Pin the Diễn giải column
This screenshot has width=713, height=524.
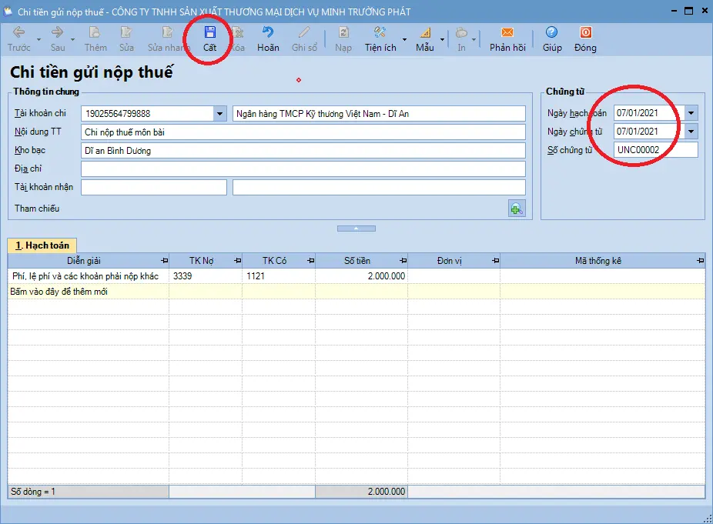point(165,261)
